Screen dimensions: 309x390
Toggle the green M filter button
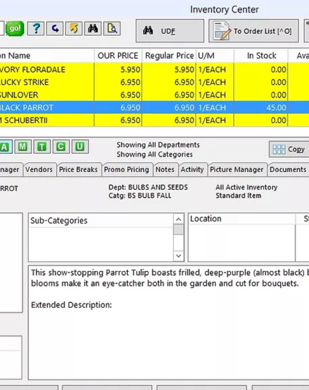23,147
